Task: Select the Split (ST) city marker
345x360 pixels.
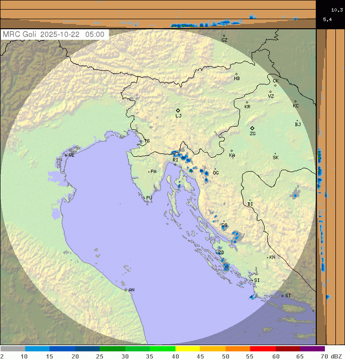Action: (282, 295)
